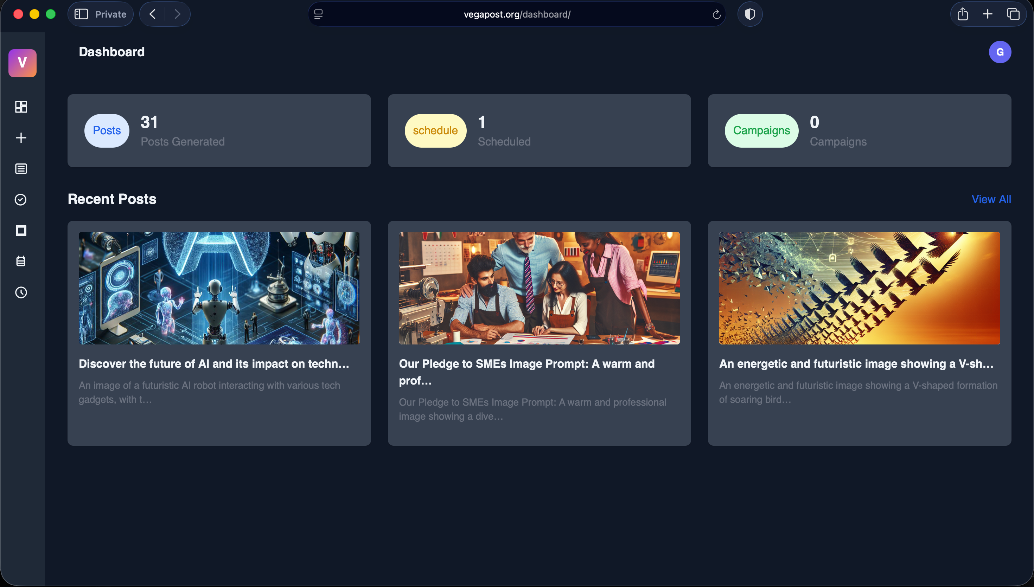Reload the page with the refresh icon
The image size is (1034, 587).
click(717, 14)
